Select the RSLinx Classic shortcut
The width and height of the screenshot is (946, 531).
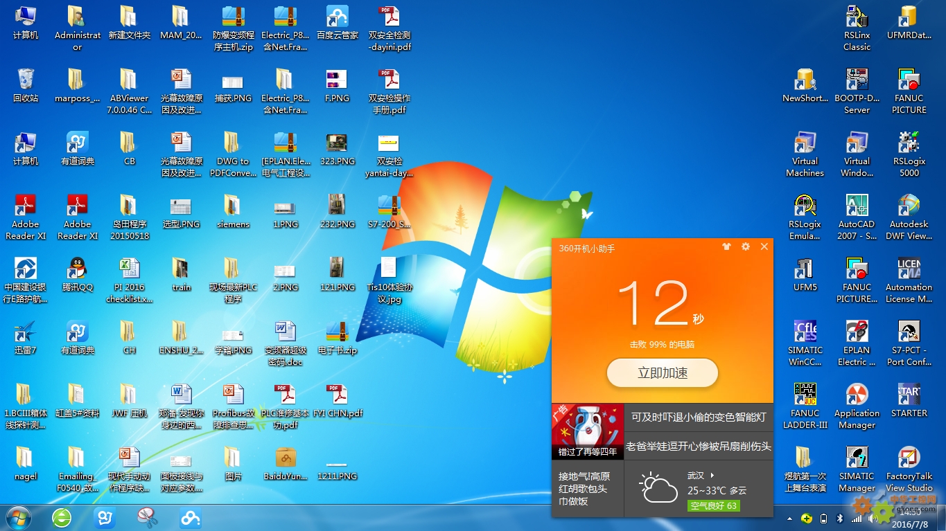(x=857, y=28)
